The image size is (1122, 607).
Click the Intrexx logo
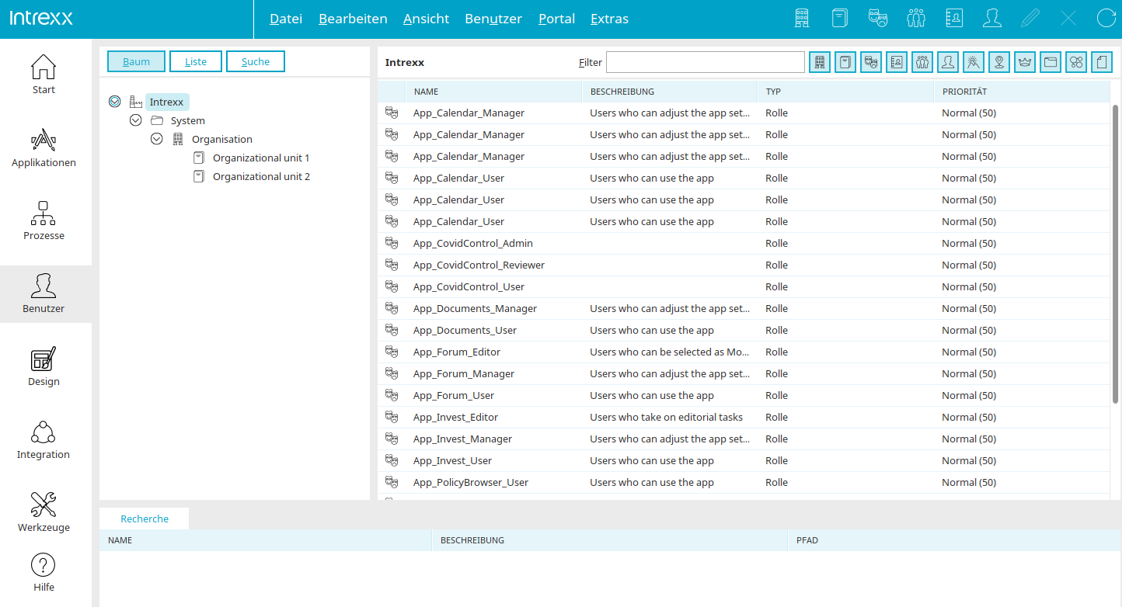[41, 18]
